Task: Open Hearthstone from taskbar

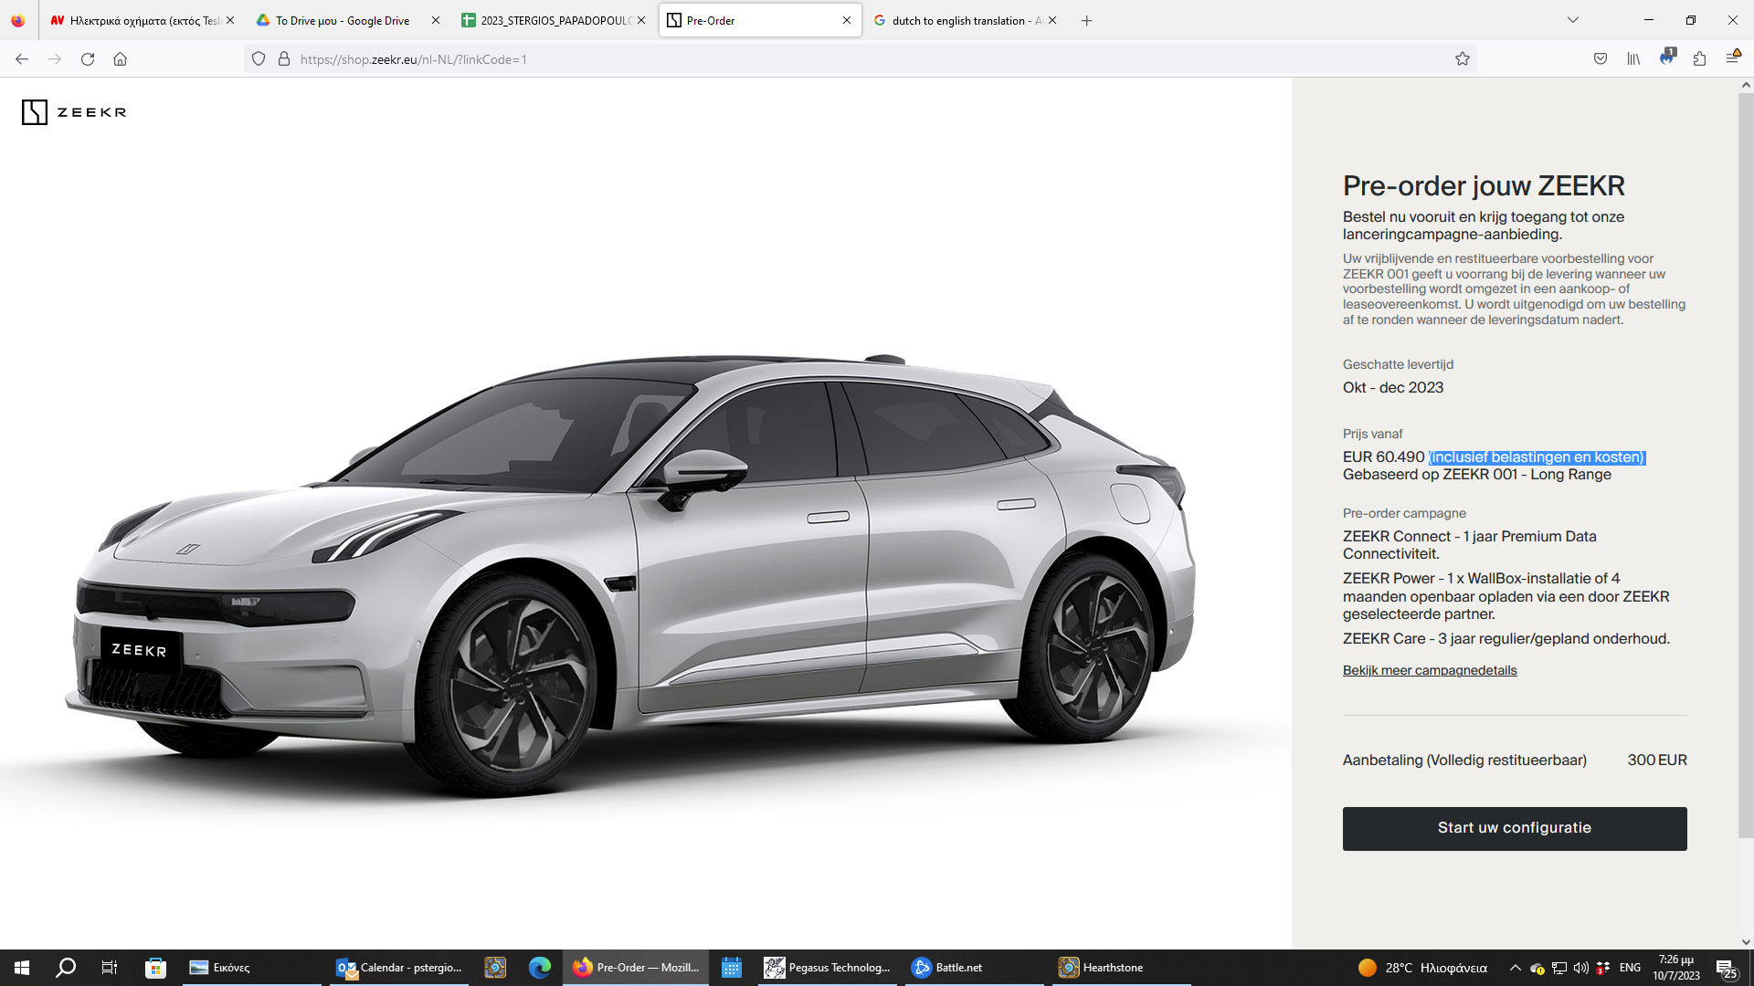Action: click(x=1102, y=968)
